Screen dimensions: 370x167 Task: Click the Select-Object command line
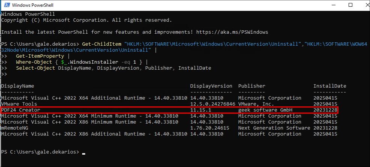pyautogui.click(x=113, y=68)
